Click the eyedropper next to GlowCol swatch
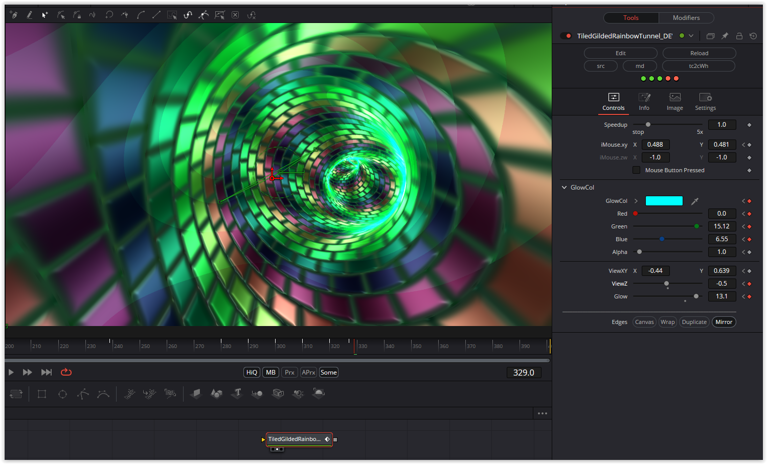The height and width of the screenshot is (464, 767). click(x=695, y=201)
